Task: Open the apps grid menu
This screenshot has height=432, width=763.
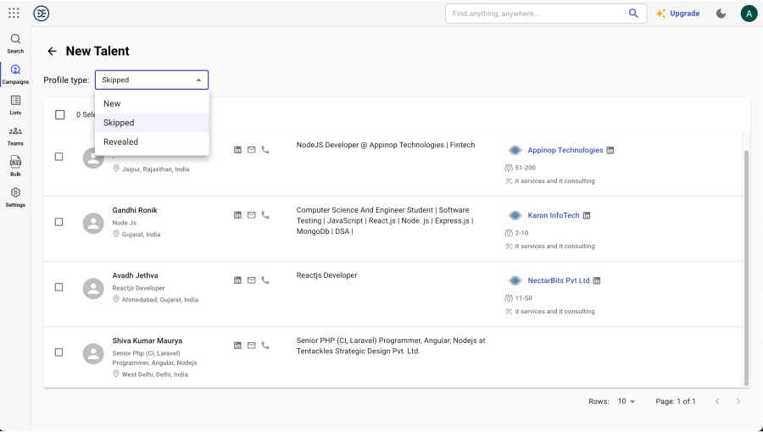Action: click(x=14, y=13)
